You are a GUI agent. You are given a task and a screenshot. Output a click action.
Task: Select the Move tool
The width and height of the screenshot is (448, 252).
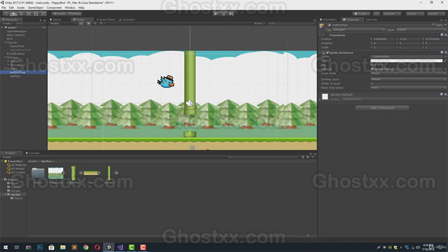coord(13,14)
